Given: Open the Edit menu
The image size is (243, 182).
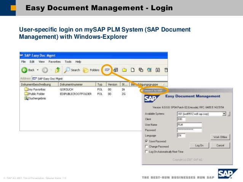Looking at the screenshot, I should point(32,62).
